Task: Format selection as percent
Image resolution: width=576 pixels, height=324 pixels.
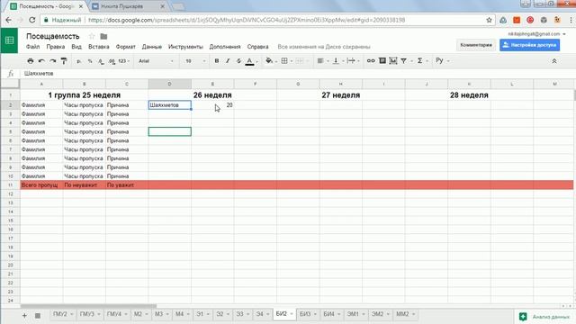Action: 90,61
